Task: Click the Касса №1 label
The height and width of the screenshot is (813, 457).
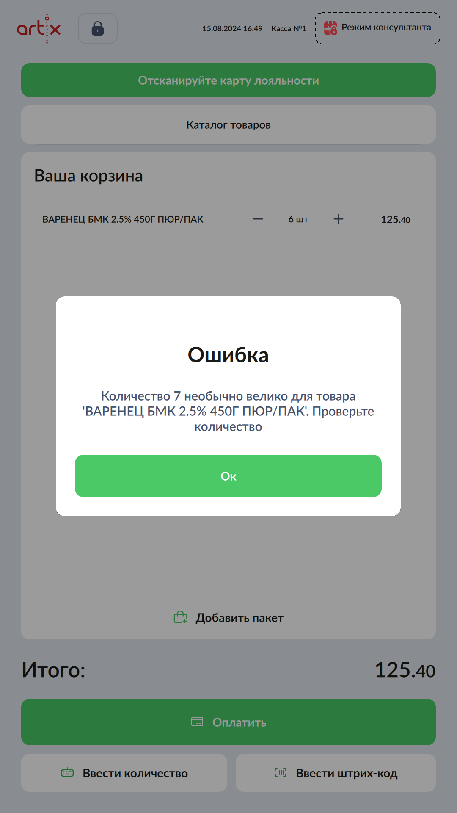Action: click(x=289, y=28)
